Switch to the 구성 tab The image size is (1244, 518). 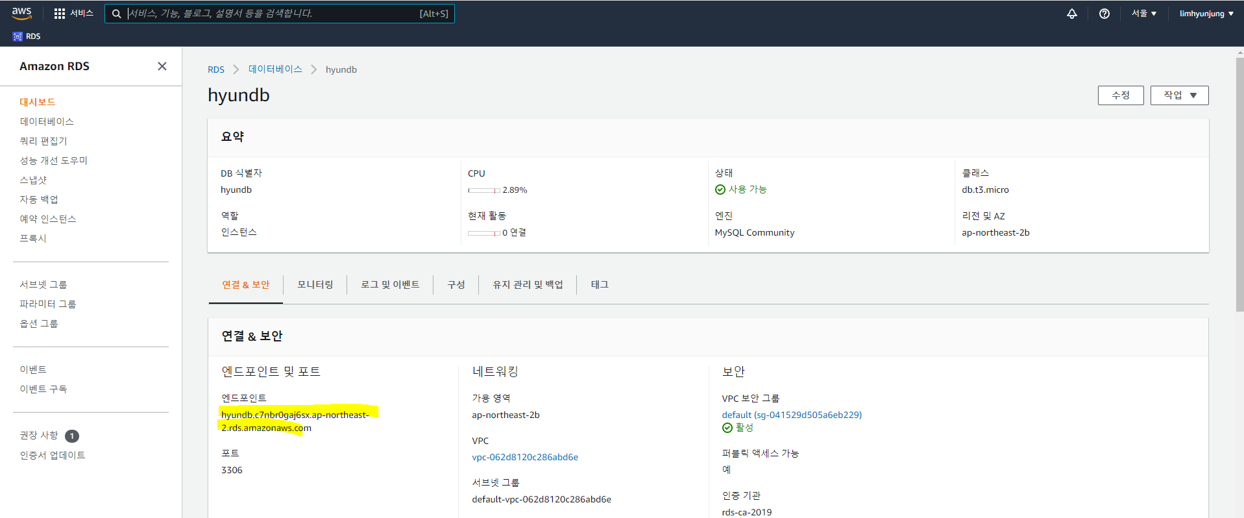click(x=456, y=285)
